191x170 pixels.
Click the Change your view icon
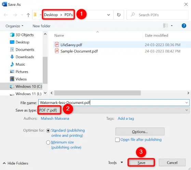pos(165,26)
